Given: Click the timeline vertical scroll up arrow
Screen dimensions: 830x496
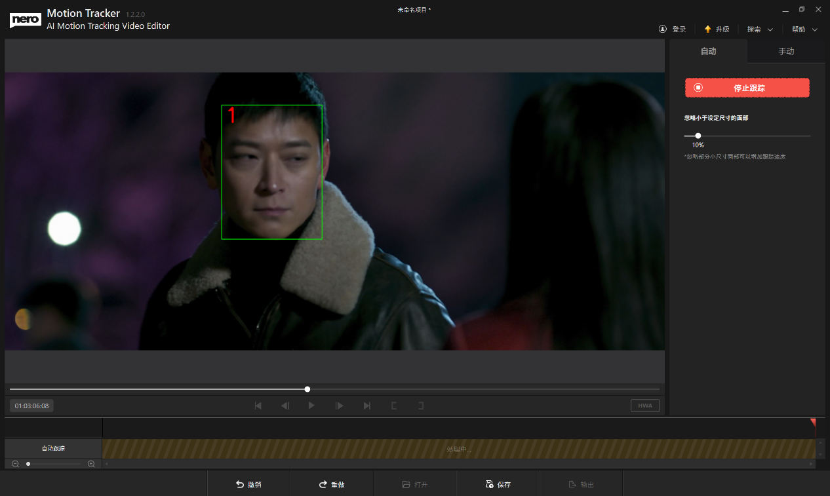Looking at the screenshot, I should (820, 443).
